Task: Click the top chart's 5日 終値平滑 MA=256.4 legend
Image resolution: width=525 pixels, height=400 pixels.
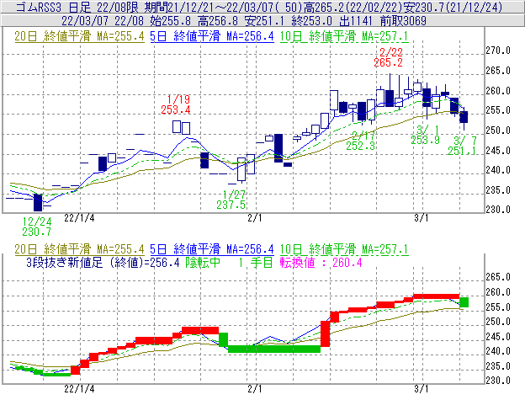Action: (x=212, y=36)
